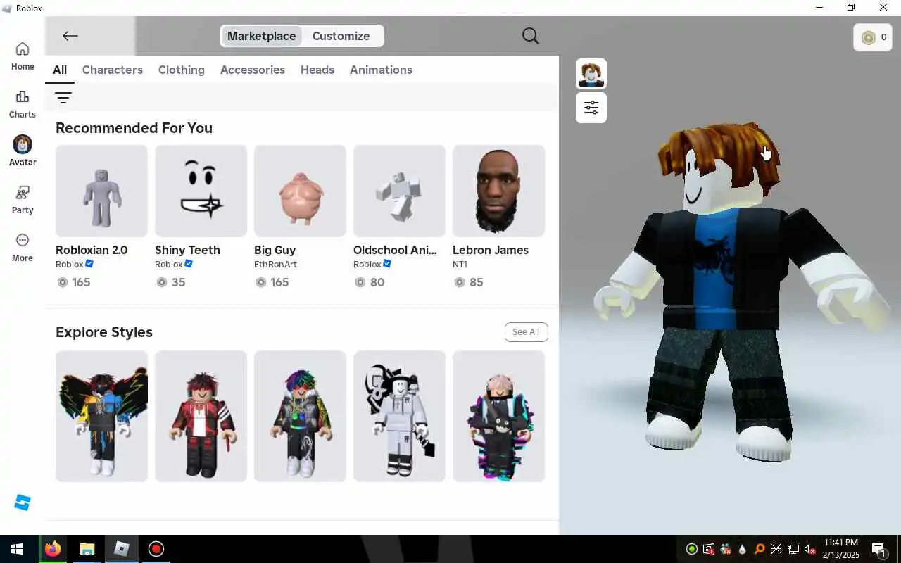Screen dimensions: 901x563
Task: Open the filter options icon
Action: click(x=63, y=98)
